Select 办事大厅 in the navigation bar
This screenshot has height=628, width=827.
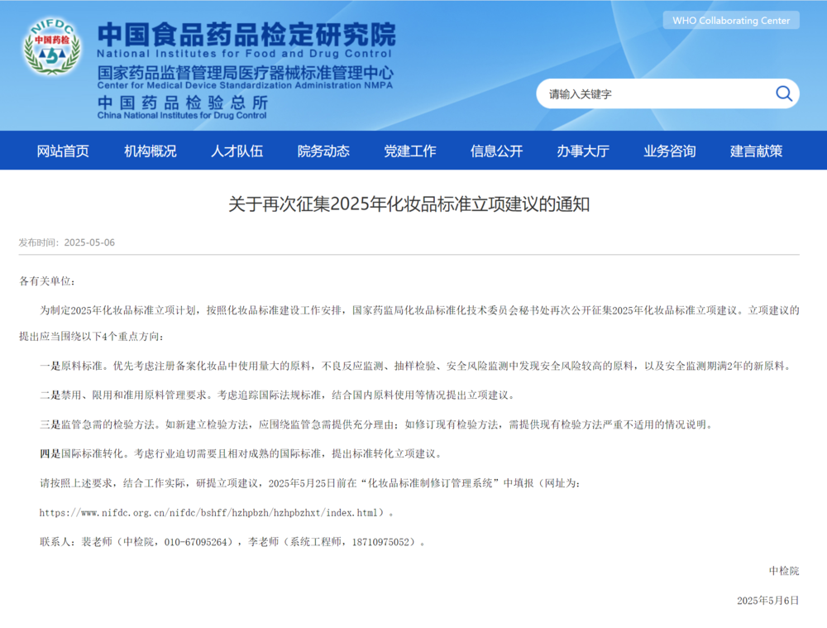tap(582, 151)
